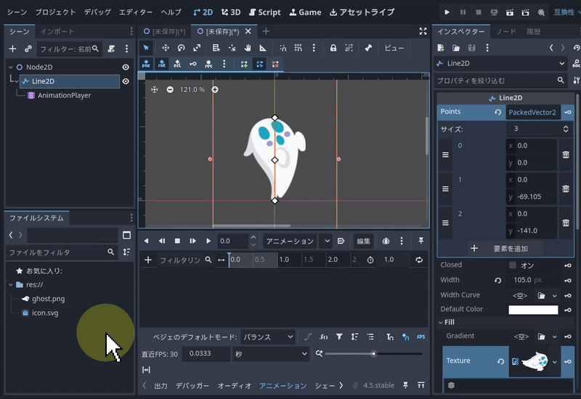Delete point 0 with its trash icon

point(566,155)
